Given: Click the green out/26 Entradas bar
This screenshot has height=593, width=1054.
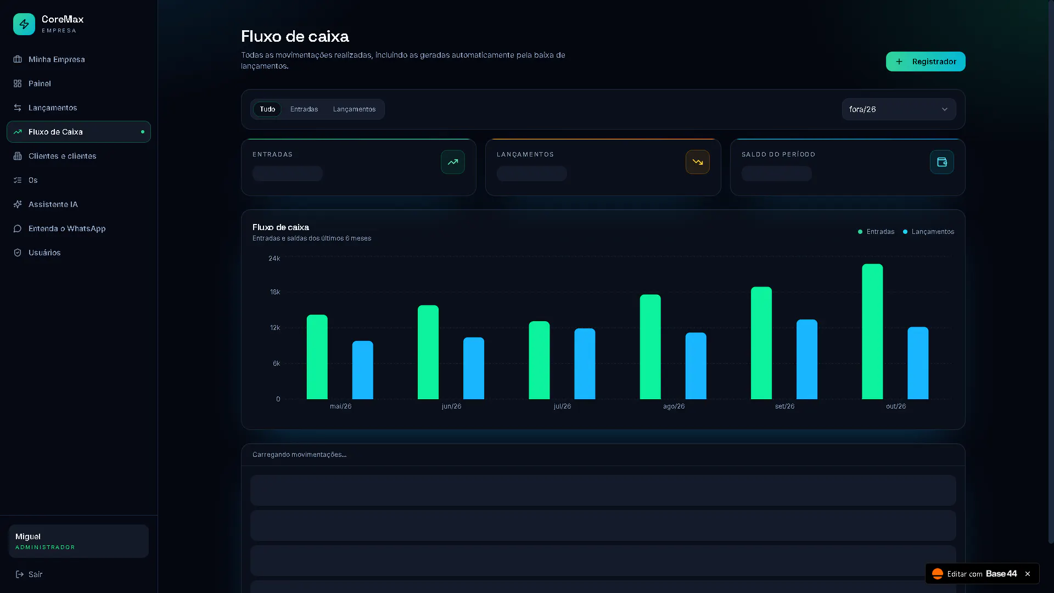Looking at the screenshot, I should (872, 332).
